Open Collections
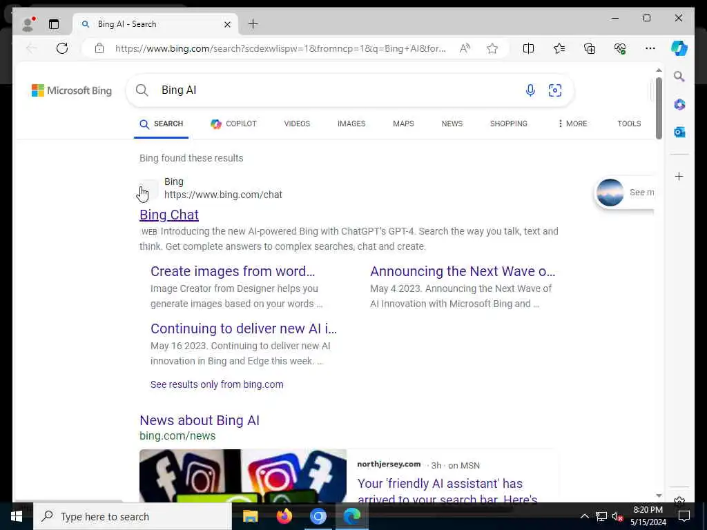The image size is (707, 530). 590,48
